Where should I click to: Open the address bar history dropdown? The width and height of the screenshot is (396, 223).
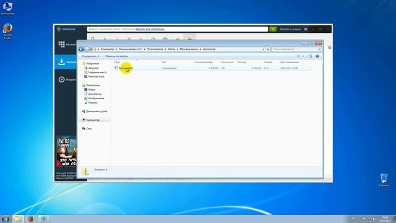click(x=264, y=49)
